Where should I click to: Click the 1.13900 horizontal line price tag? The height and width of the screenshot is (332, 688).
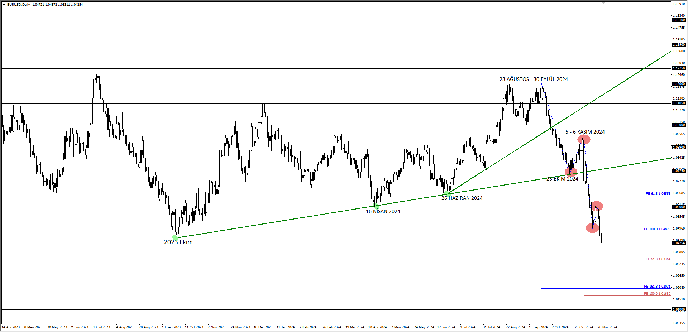pos(679,45)
